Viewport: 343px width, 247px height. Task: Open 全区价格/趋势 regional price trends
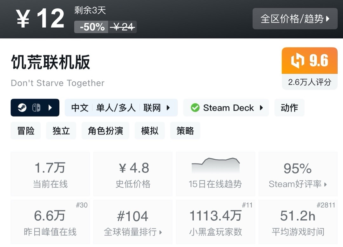pos(295,19)
